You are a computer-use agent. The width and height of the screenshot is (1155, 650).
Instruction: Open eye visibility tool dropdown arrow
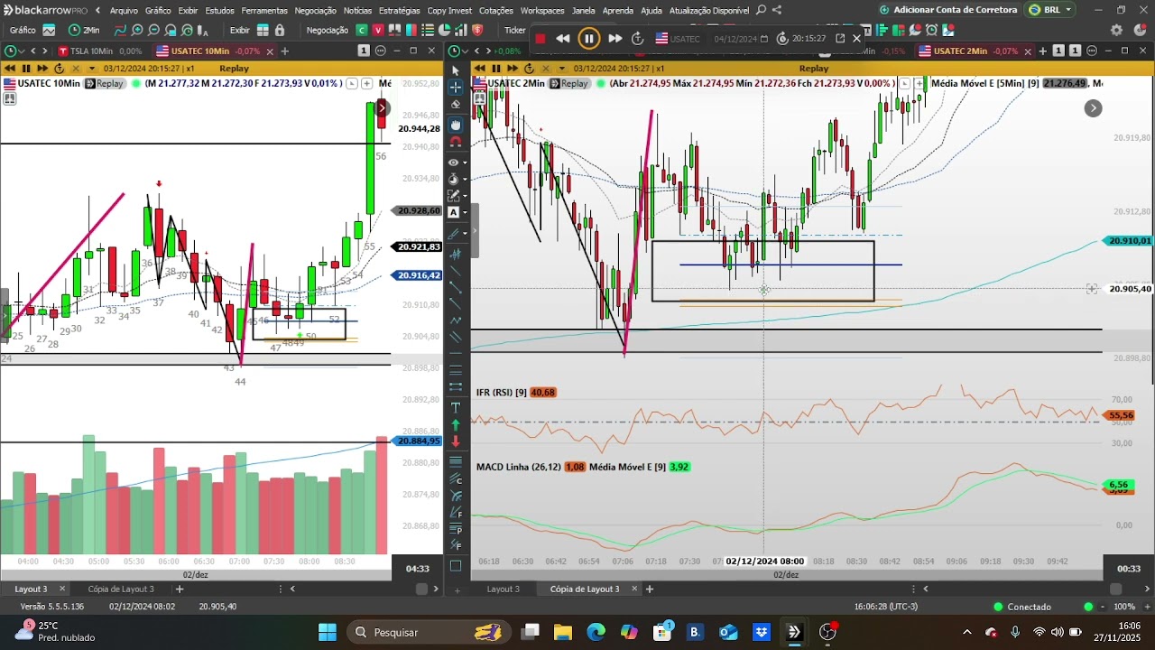click(465, 162)
